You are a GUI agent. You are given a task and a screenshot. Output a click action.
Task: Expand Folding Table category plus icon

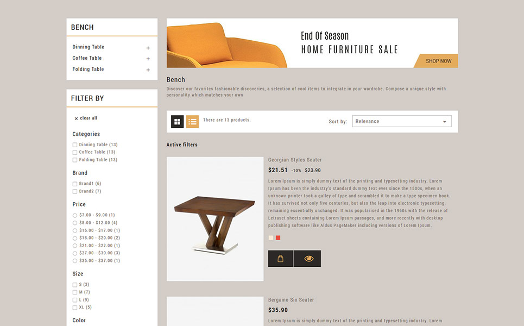click(x=148, y=70)
